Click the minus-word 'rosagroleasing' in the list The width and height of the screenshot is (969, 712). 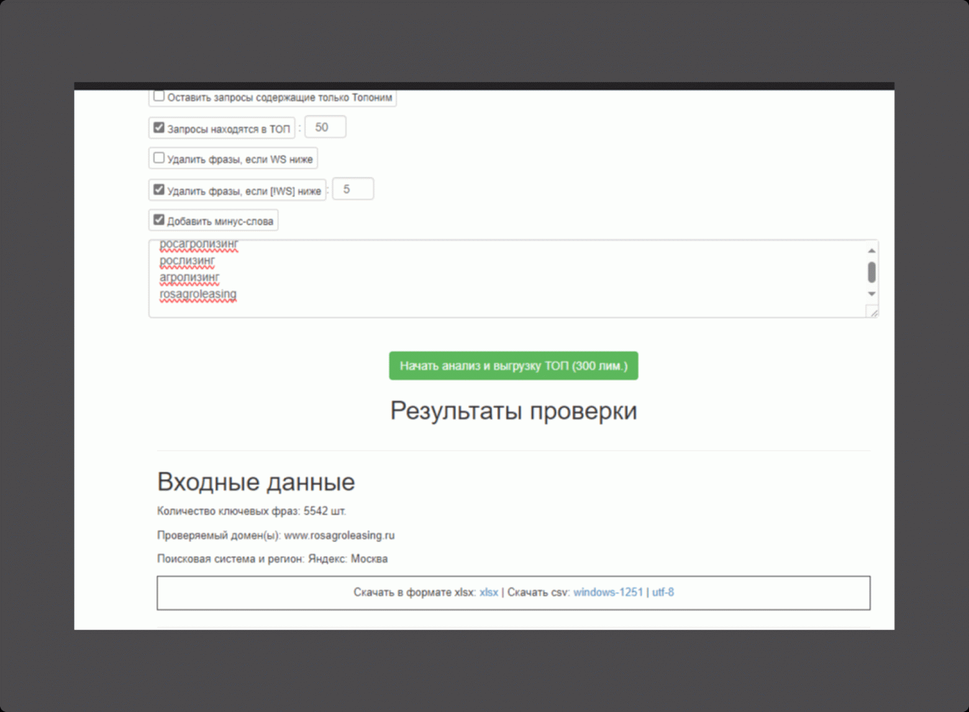click(x=198, y=294)
